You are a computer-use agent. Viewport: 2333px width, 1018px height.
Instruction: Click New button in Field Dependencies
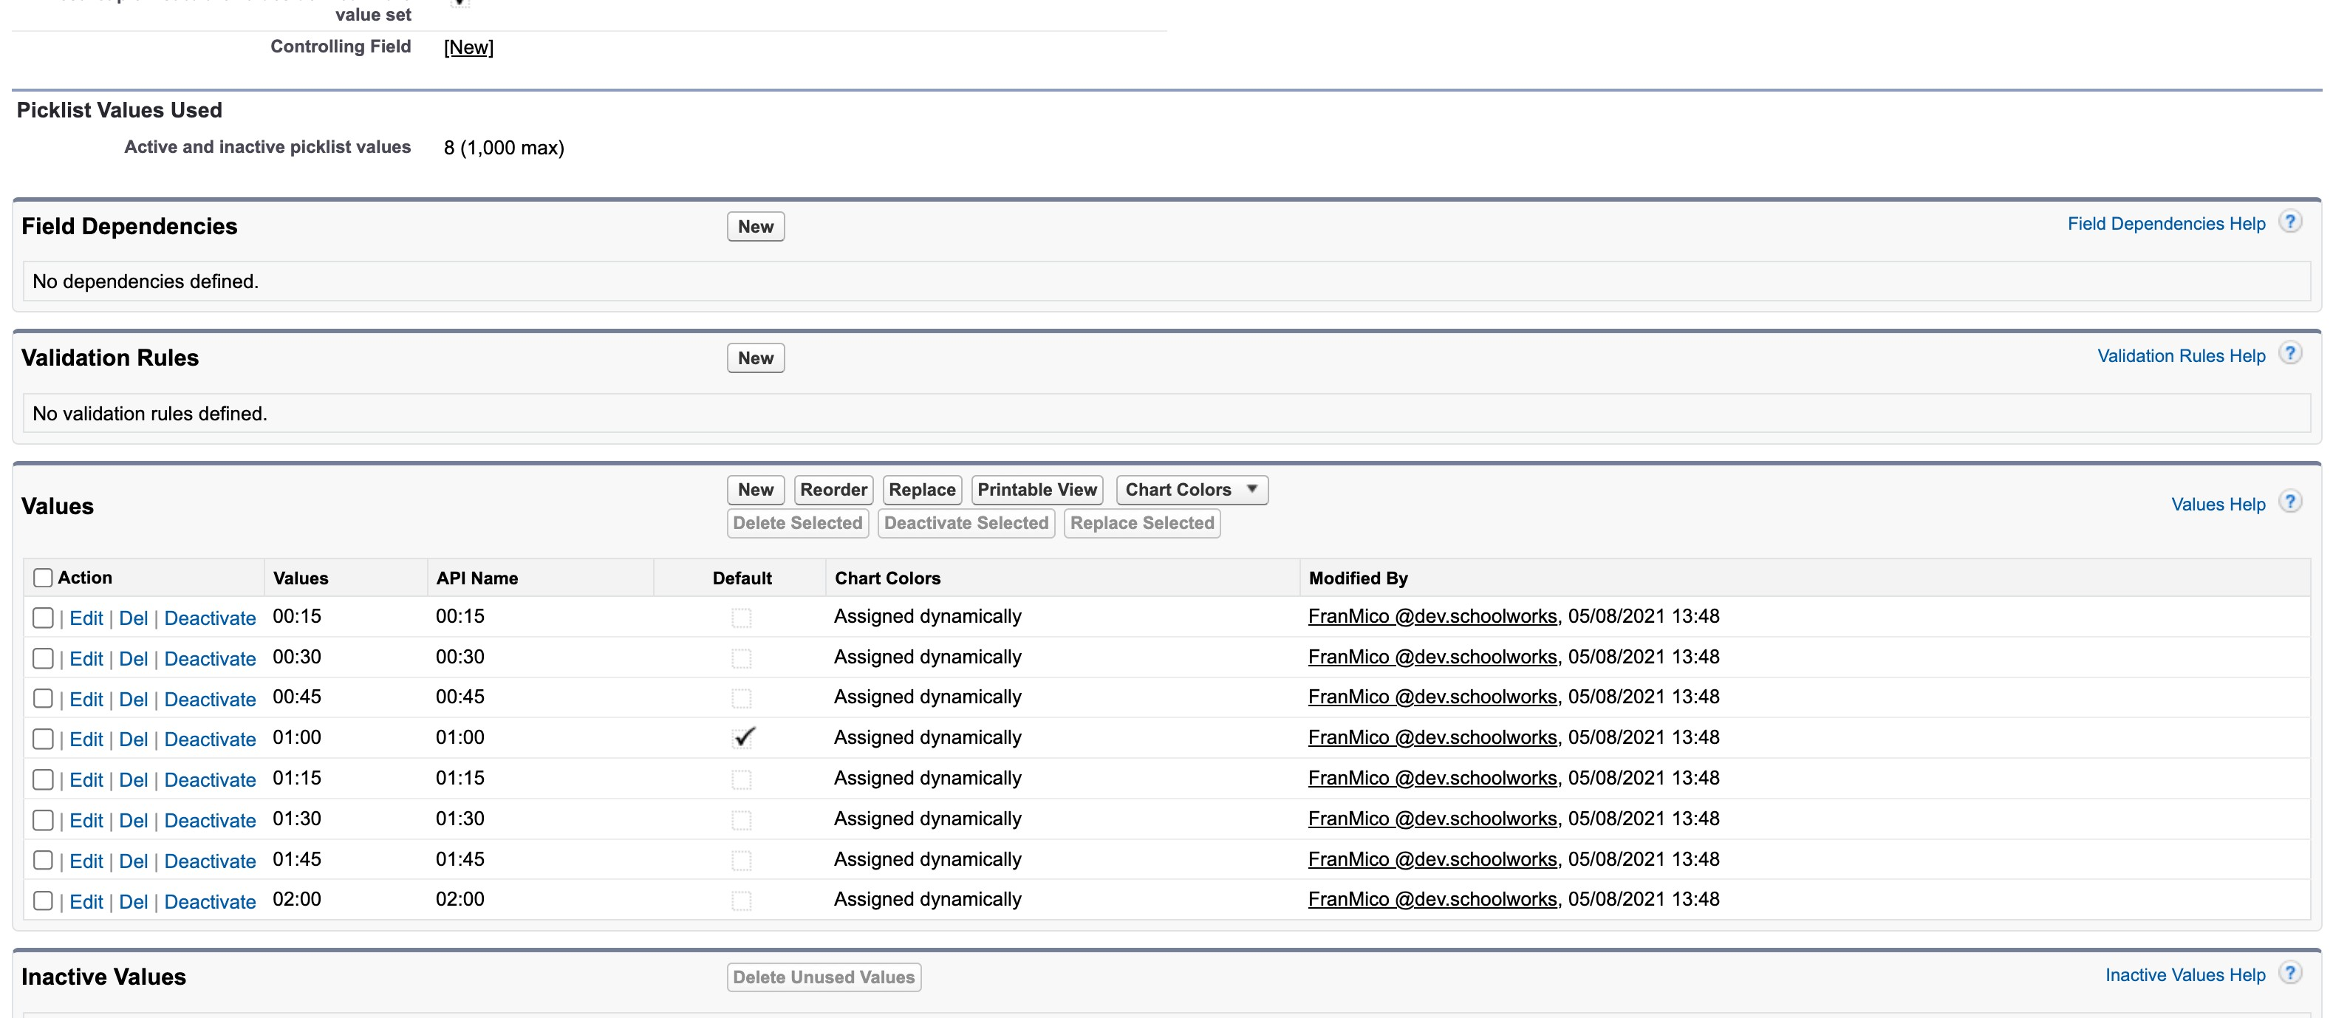(x=755, y=226)
